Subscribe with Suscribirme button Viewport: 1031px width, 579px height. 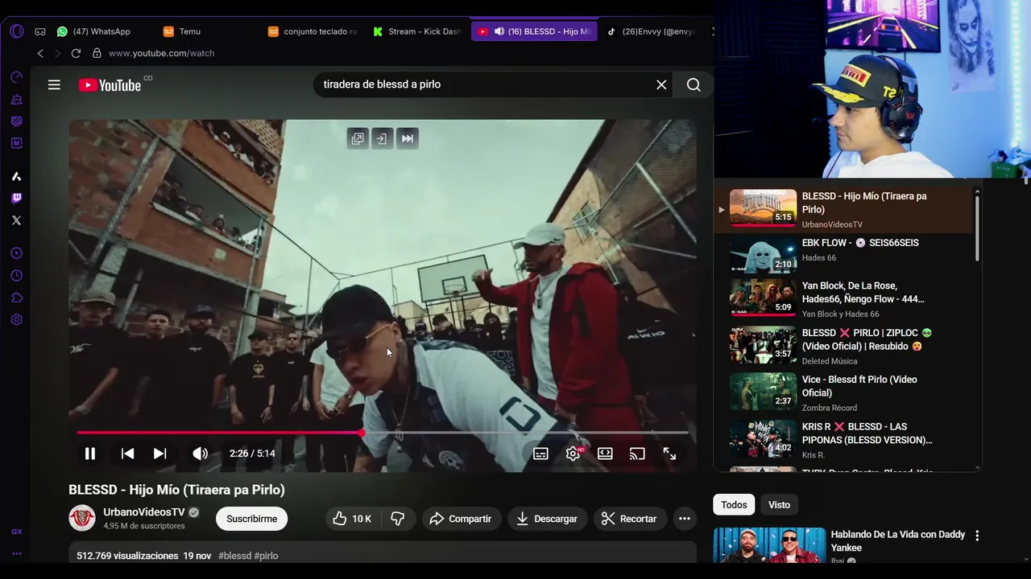click(251, 519)
